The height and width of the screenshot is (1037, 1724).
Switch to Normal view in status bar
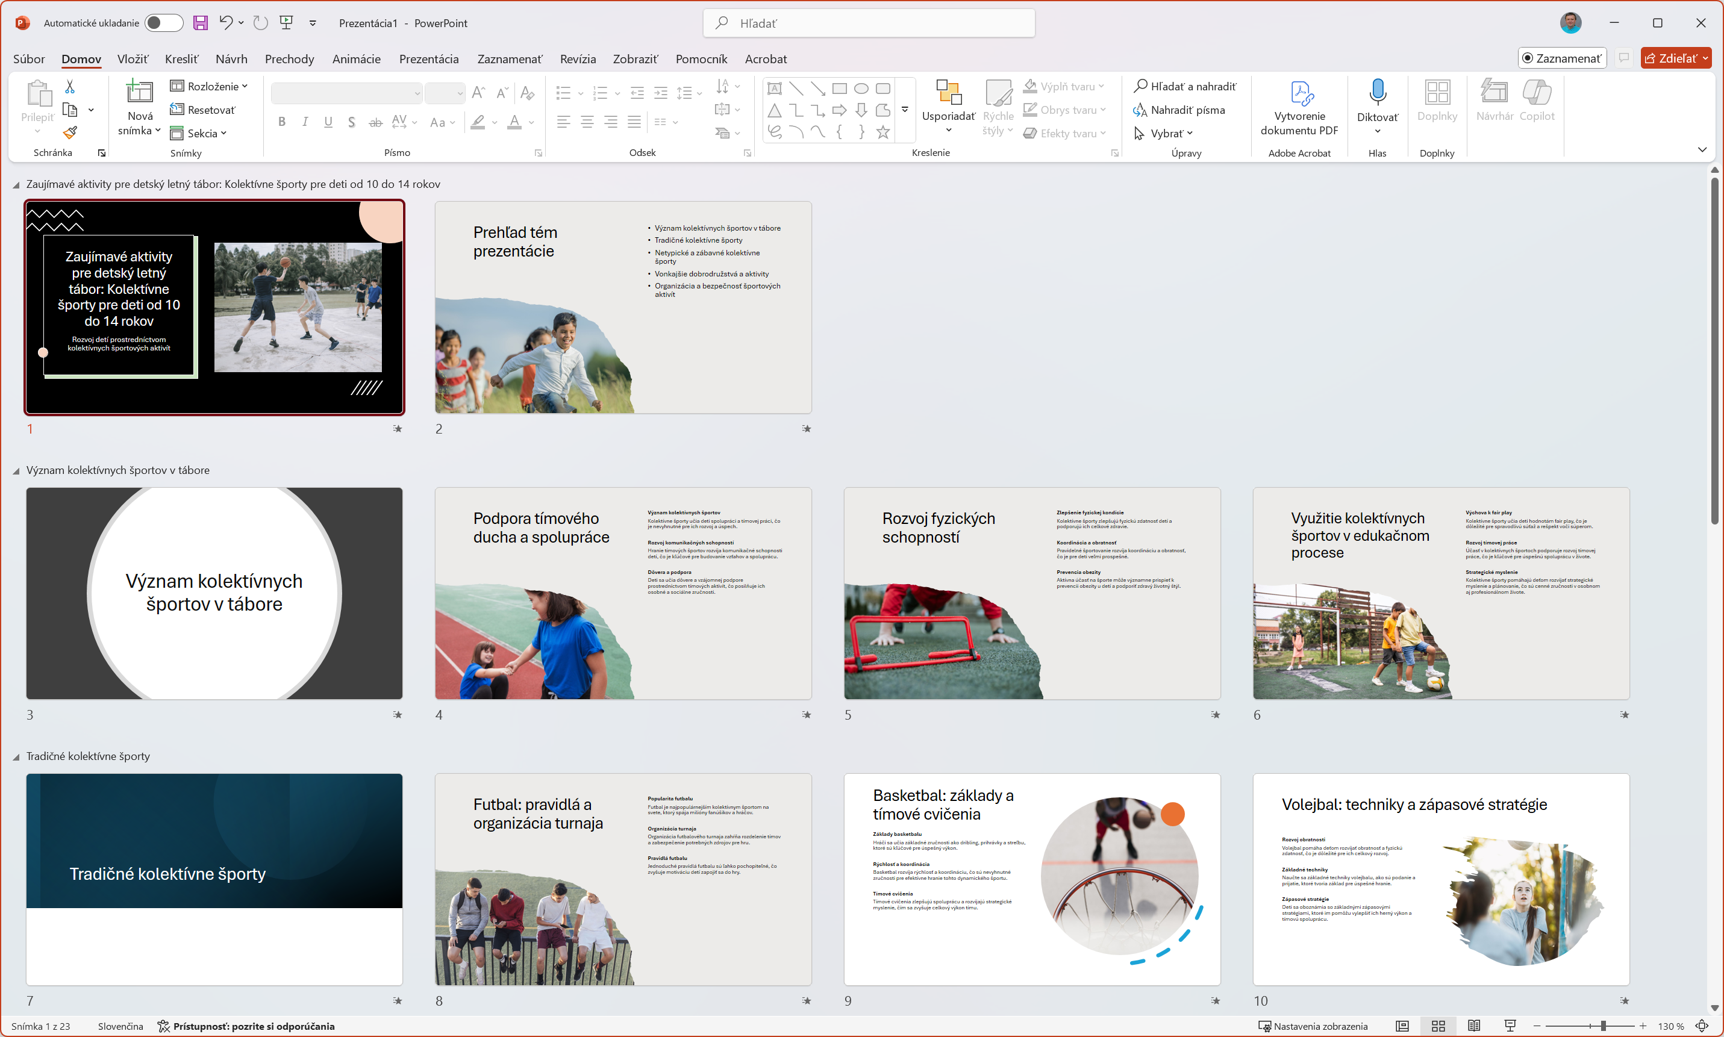[1402, 1026]
